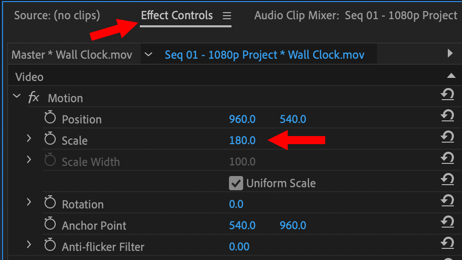
Task: Reset the Scale parameter
Action: (x=447, y=137)
